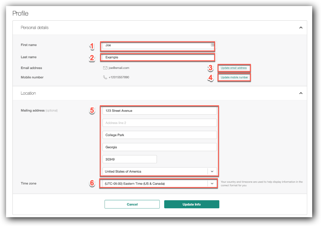Screen dimensions: 321x226
Task: Click the Cancel button
Action: (132, 204)
